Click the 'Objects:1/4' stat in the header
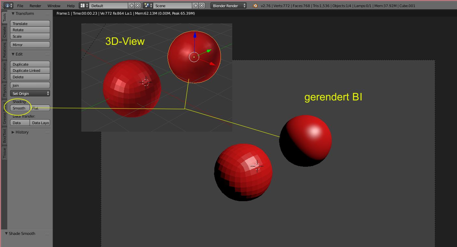Screen dimensions: 457x247 (x=342, y=6)
